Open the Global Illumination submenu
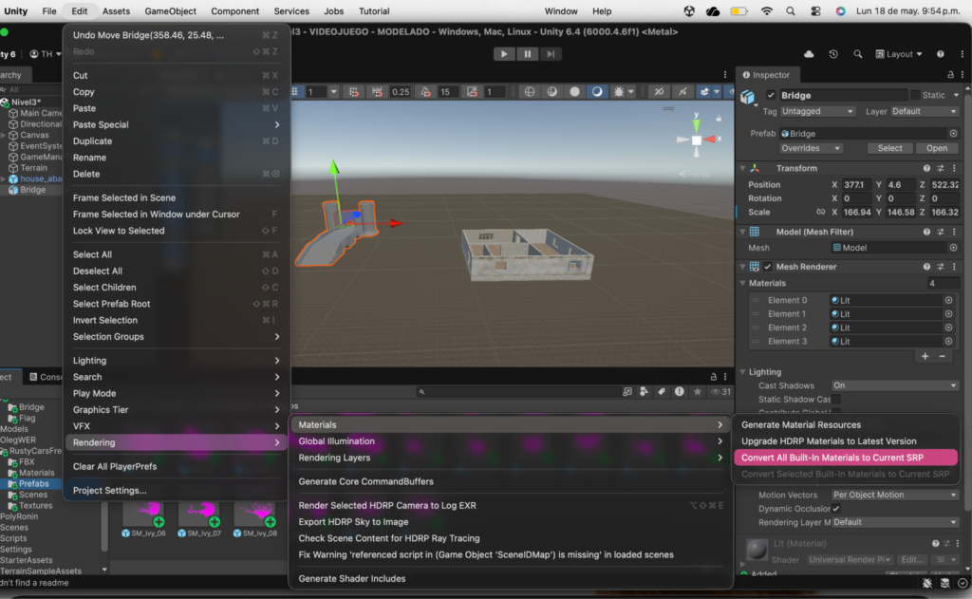This screenshot has height=599, width=972. click(510, 441)
